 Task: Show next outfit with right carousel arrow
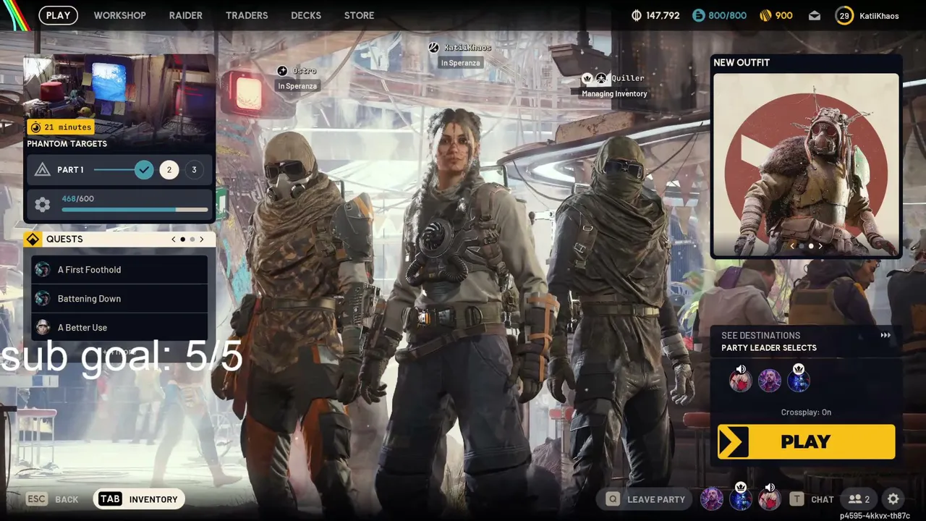pos(820,246)
